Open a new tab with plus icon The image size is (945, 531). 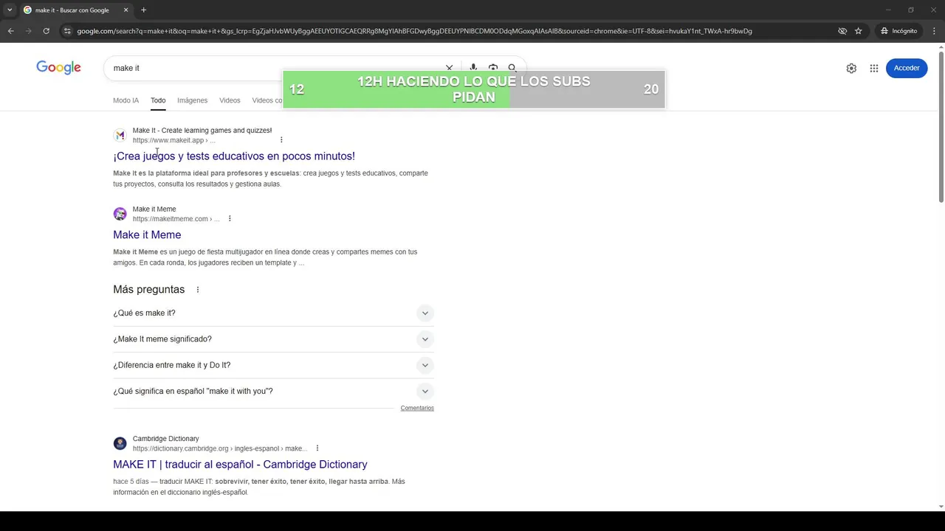(x=143, y=10)
